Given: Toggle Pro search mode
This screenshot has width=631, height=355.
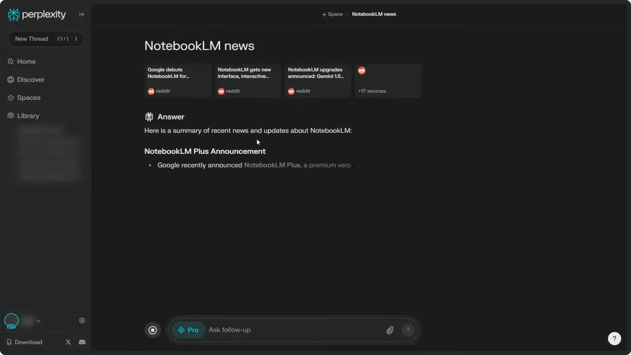Looking at the screenshot, I should coord(188,330).
